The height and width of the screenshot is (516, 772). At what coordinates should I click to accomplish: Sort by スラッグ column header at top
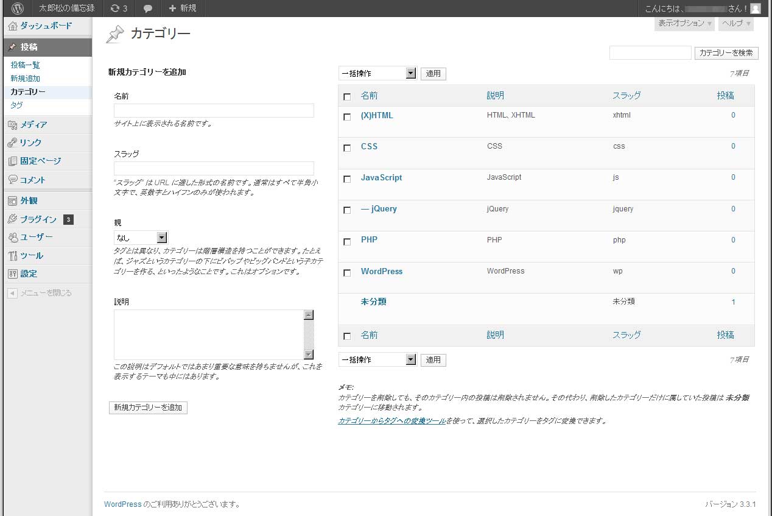pyautogui.click(x=626, y=96)
